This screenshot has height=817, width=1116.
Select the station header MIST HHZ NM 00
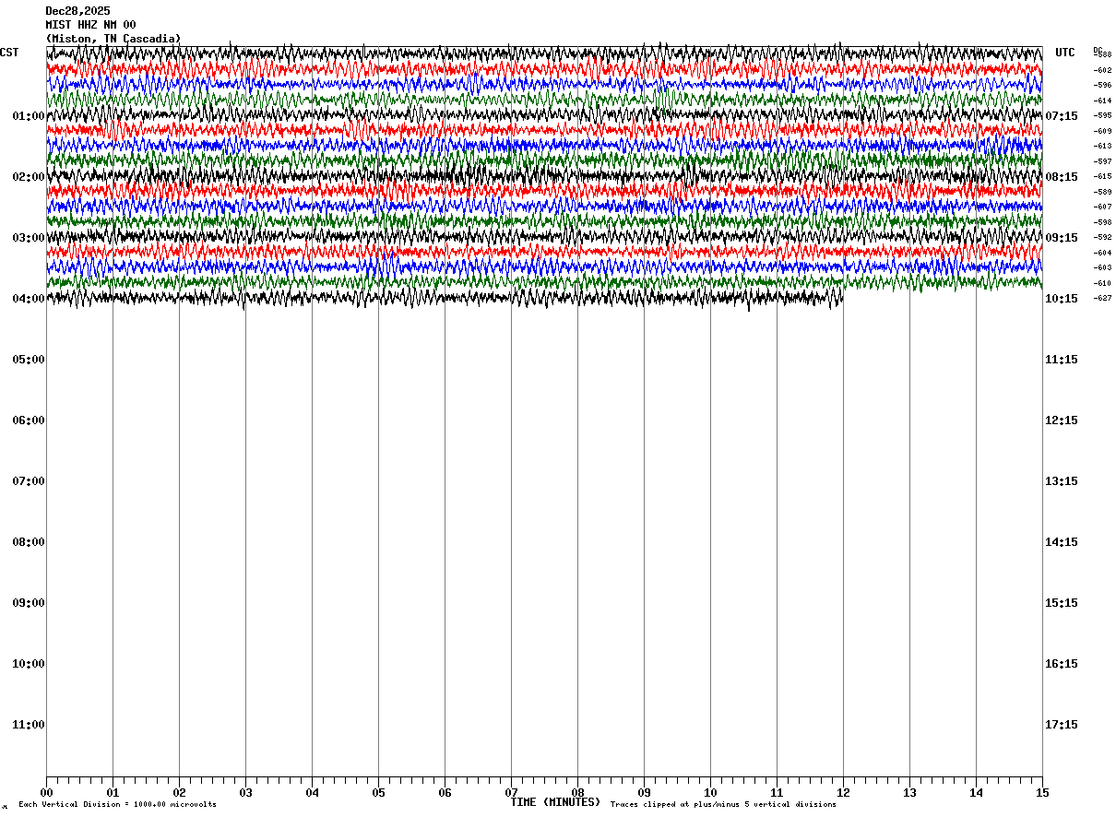(x=90, y=25)
